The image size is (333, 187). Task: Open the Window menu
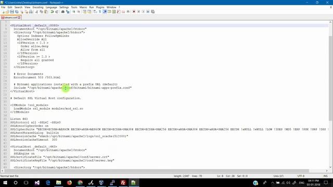(111, 7)
